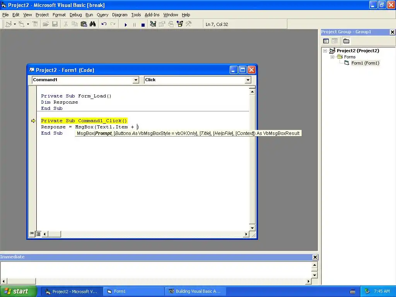The image size is (396, 297).
Task: Open the Edit menu
Action: pyautogui.click(x=16, y=15)
